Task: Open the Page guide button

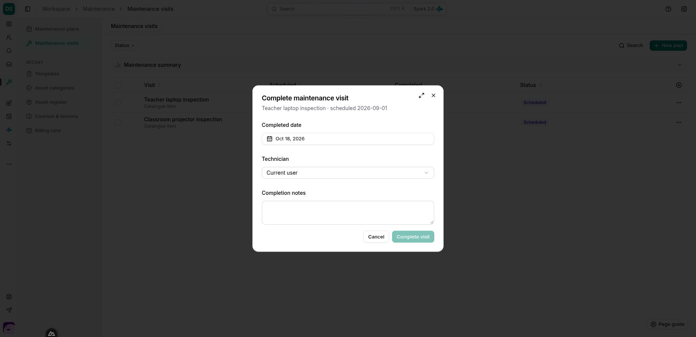Action: coord(668,324)
